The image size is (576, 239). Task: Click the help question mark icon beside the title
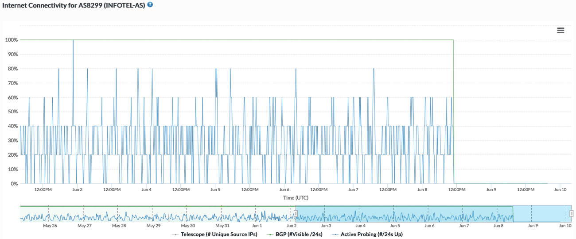tap(150, 5)
